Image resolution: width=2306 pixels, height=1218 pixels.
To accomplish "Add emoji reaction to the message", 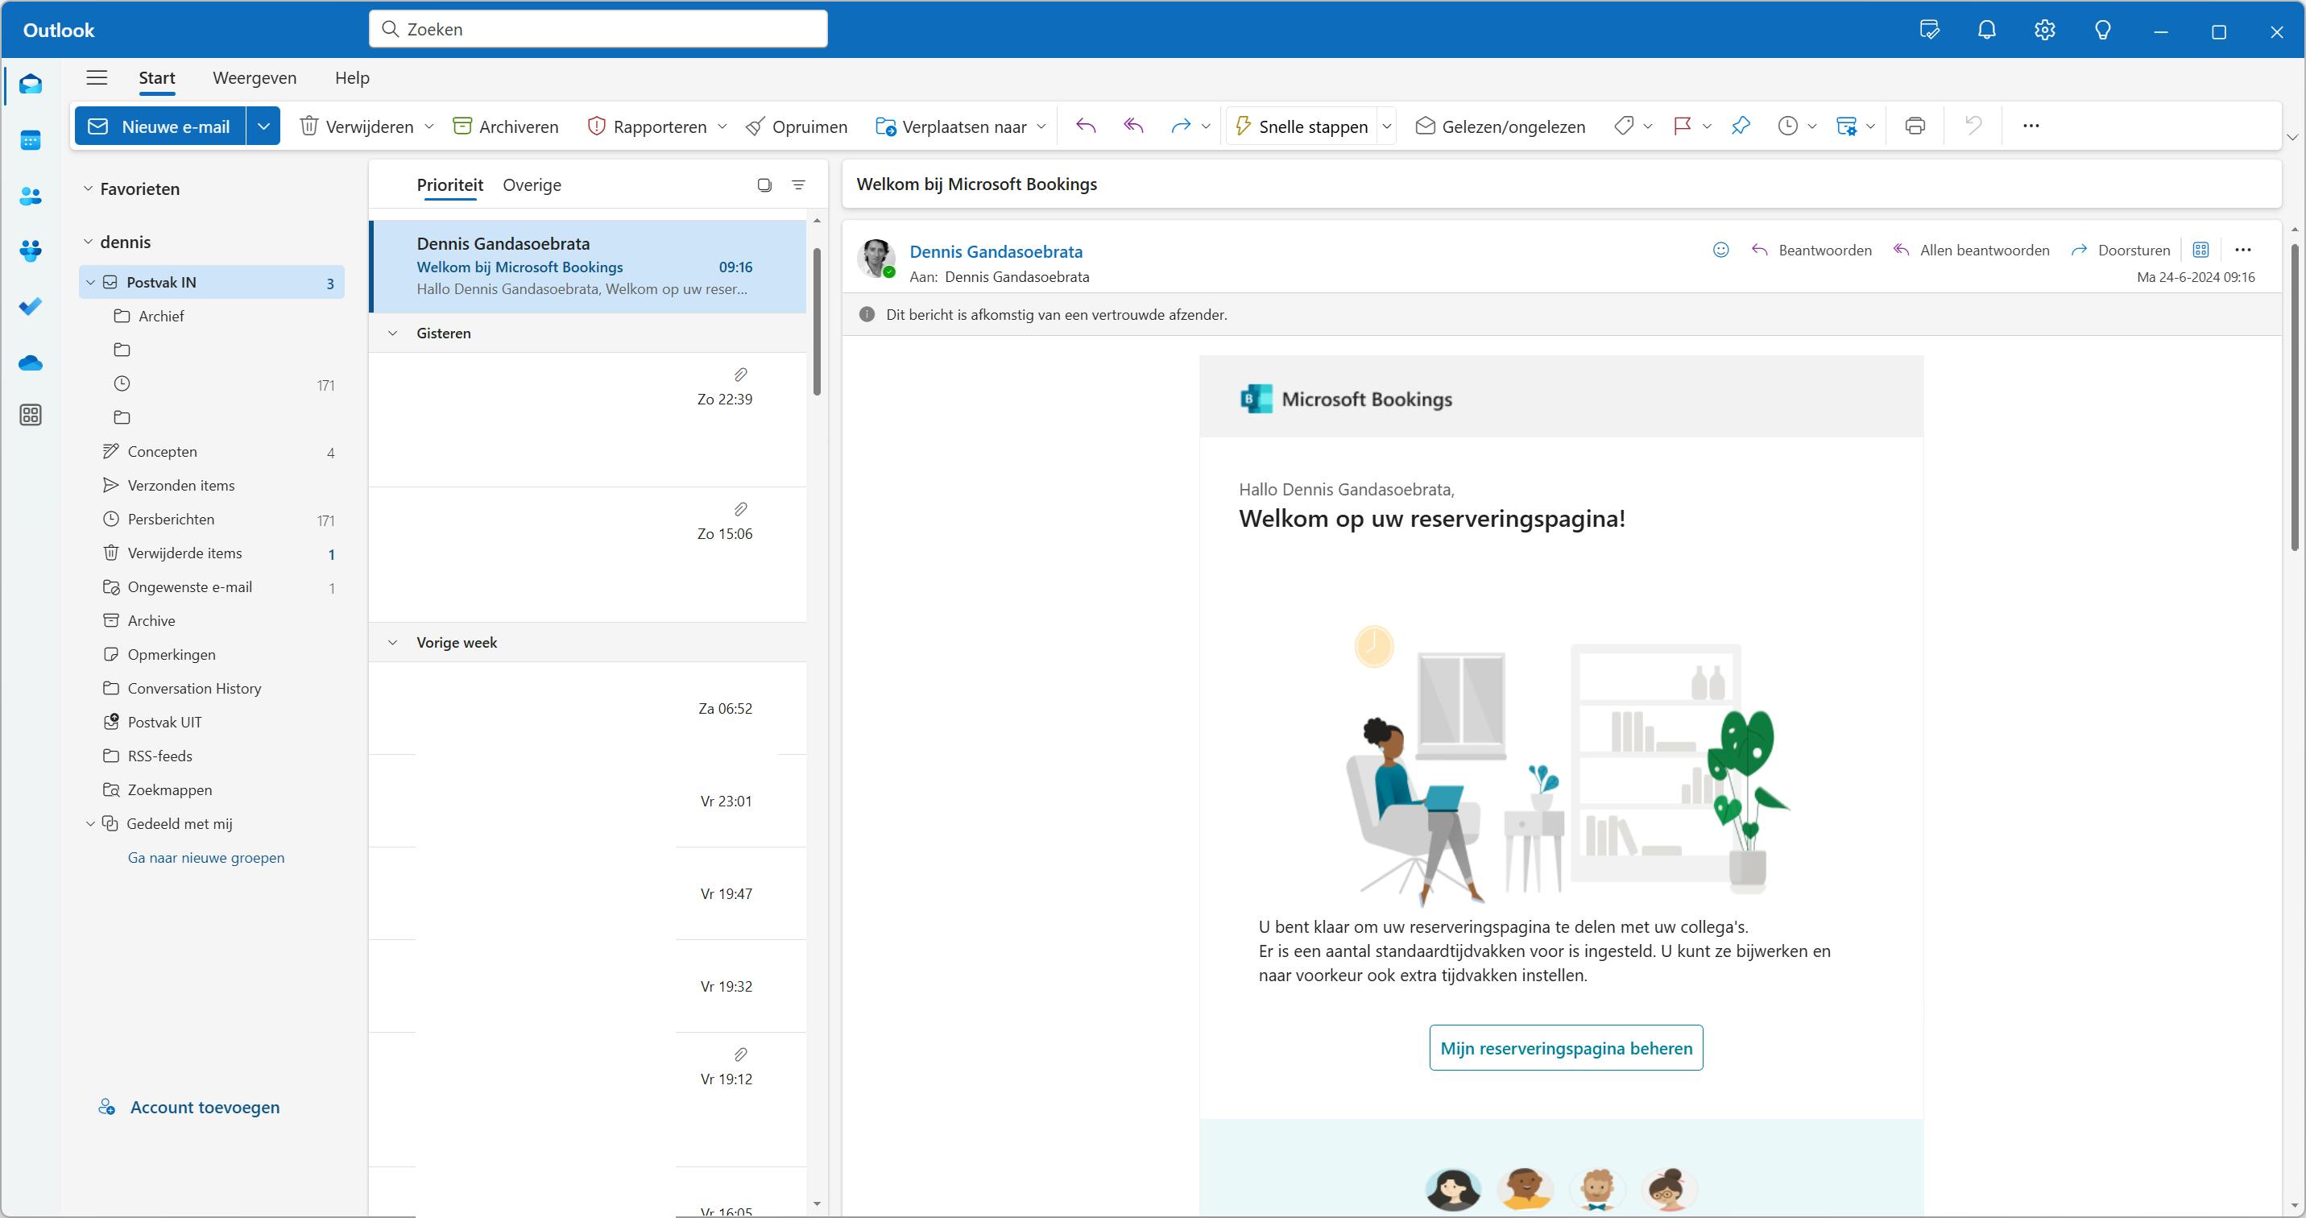I will (1720, 250).
